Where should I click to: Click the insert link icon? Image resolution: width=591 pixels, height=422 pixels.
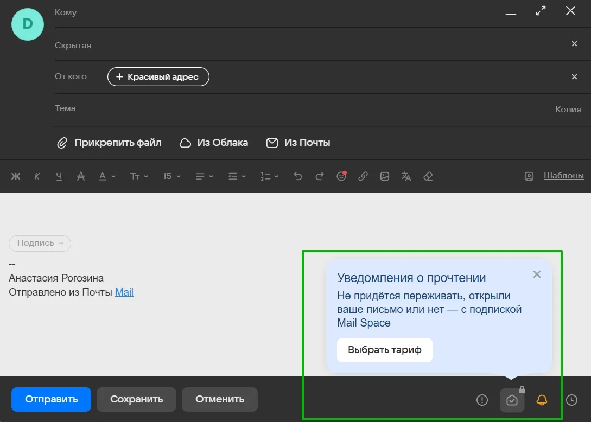(363, 176)
